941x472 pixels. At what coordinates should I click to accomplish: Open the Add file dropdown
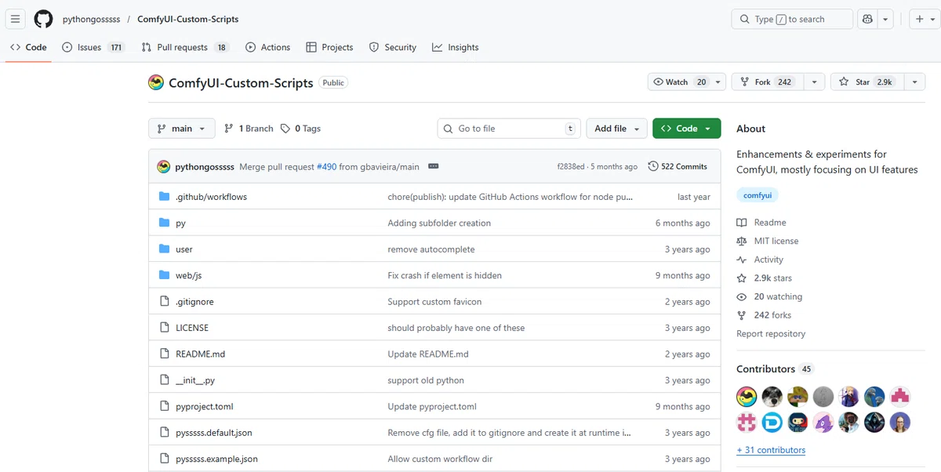[x=616, y=129]
